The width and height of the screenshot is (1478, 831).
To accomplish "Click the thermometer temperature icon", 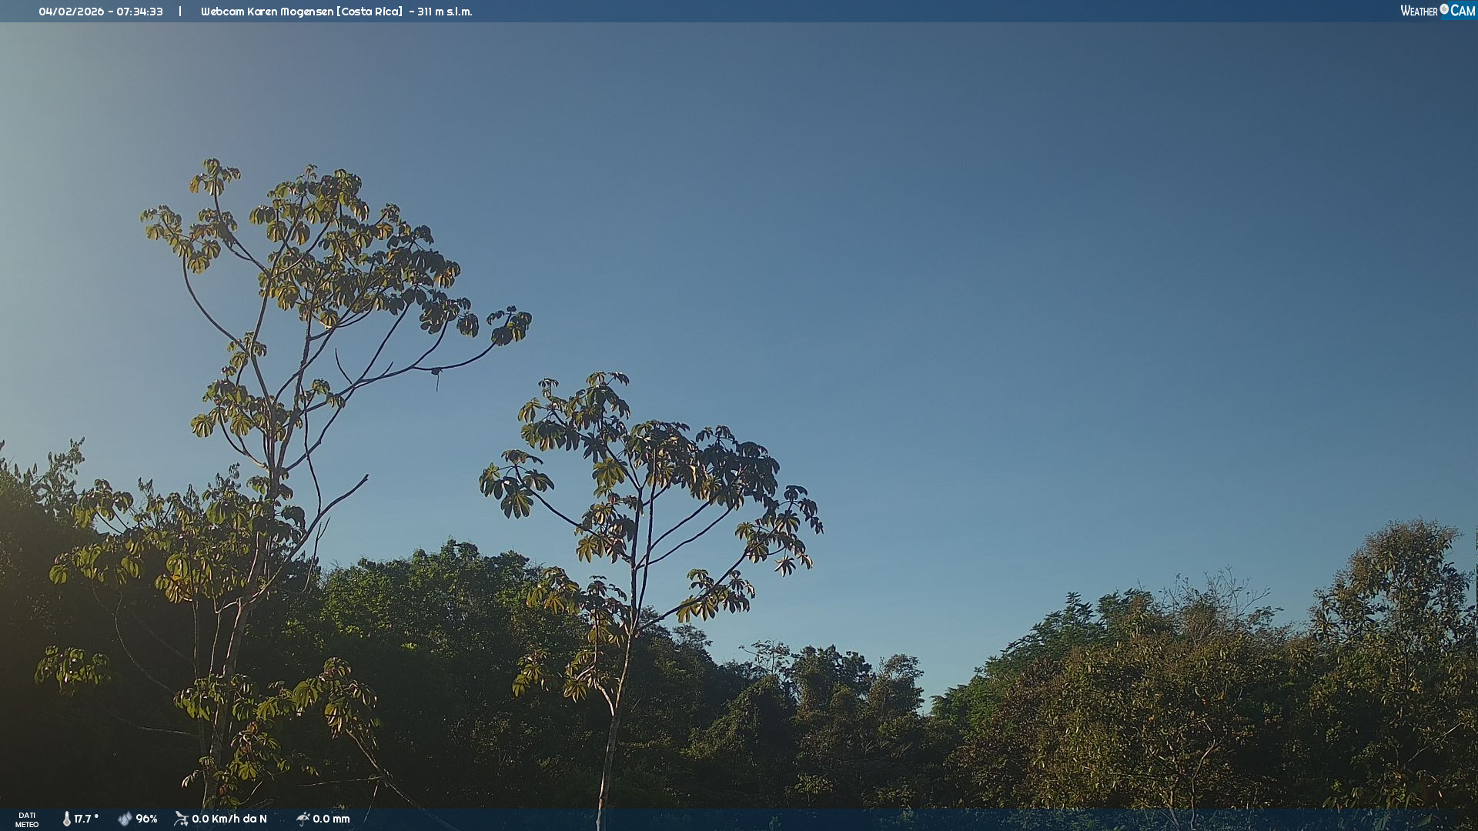I will pos(67,819).
